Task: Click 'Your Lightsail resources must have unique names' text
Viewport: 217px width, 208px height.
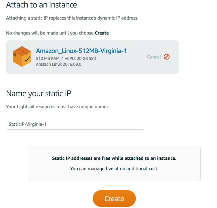Action: 58,107
